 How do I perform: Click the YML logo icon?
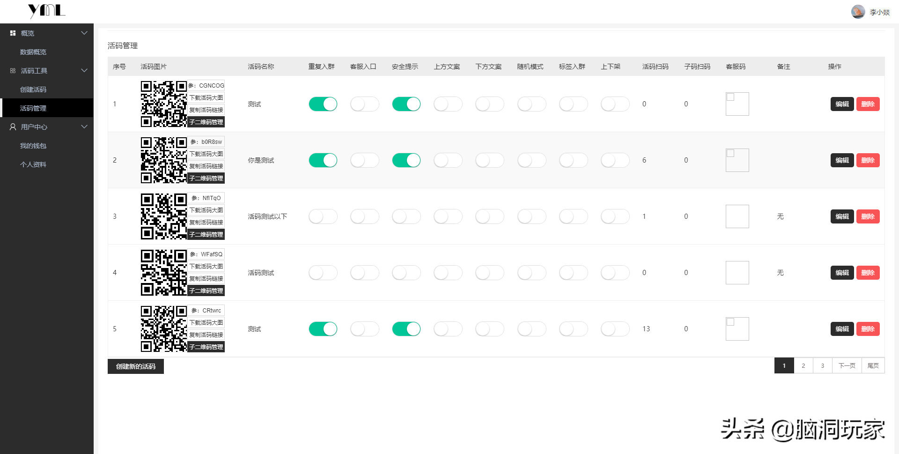(46, 10)
